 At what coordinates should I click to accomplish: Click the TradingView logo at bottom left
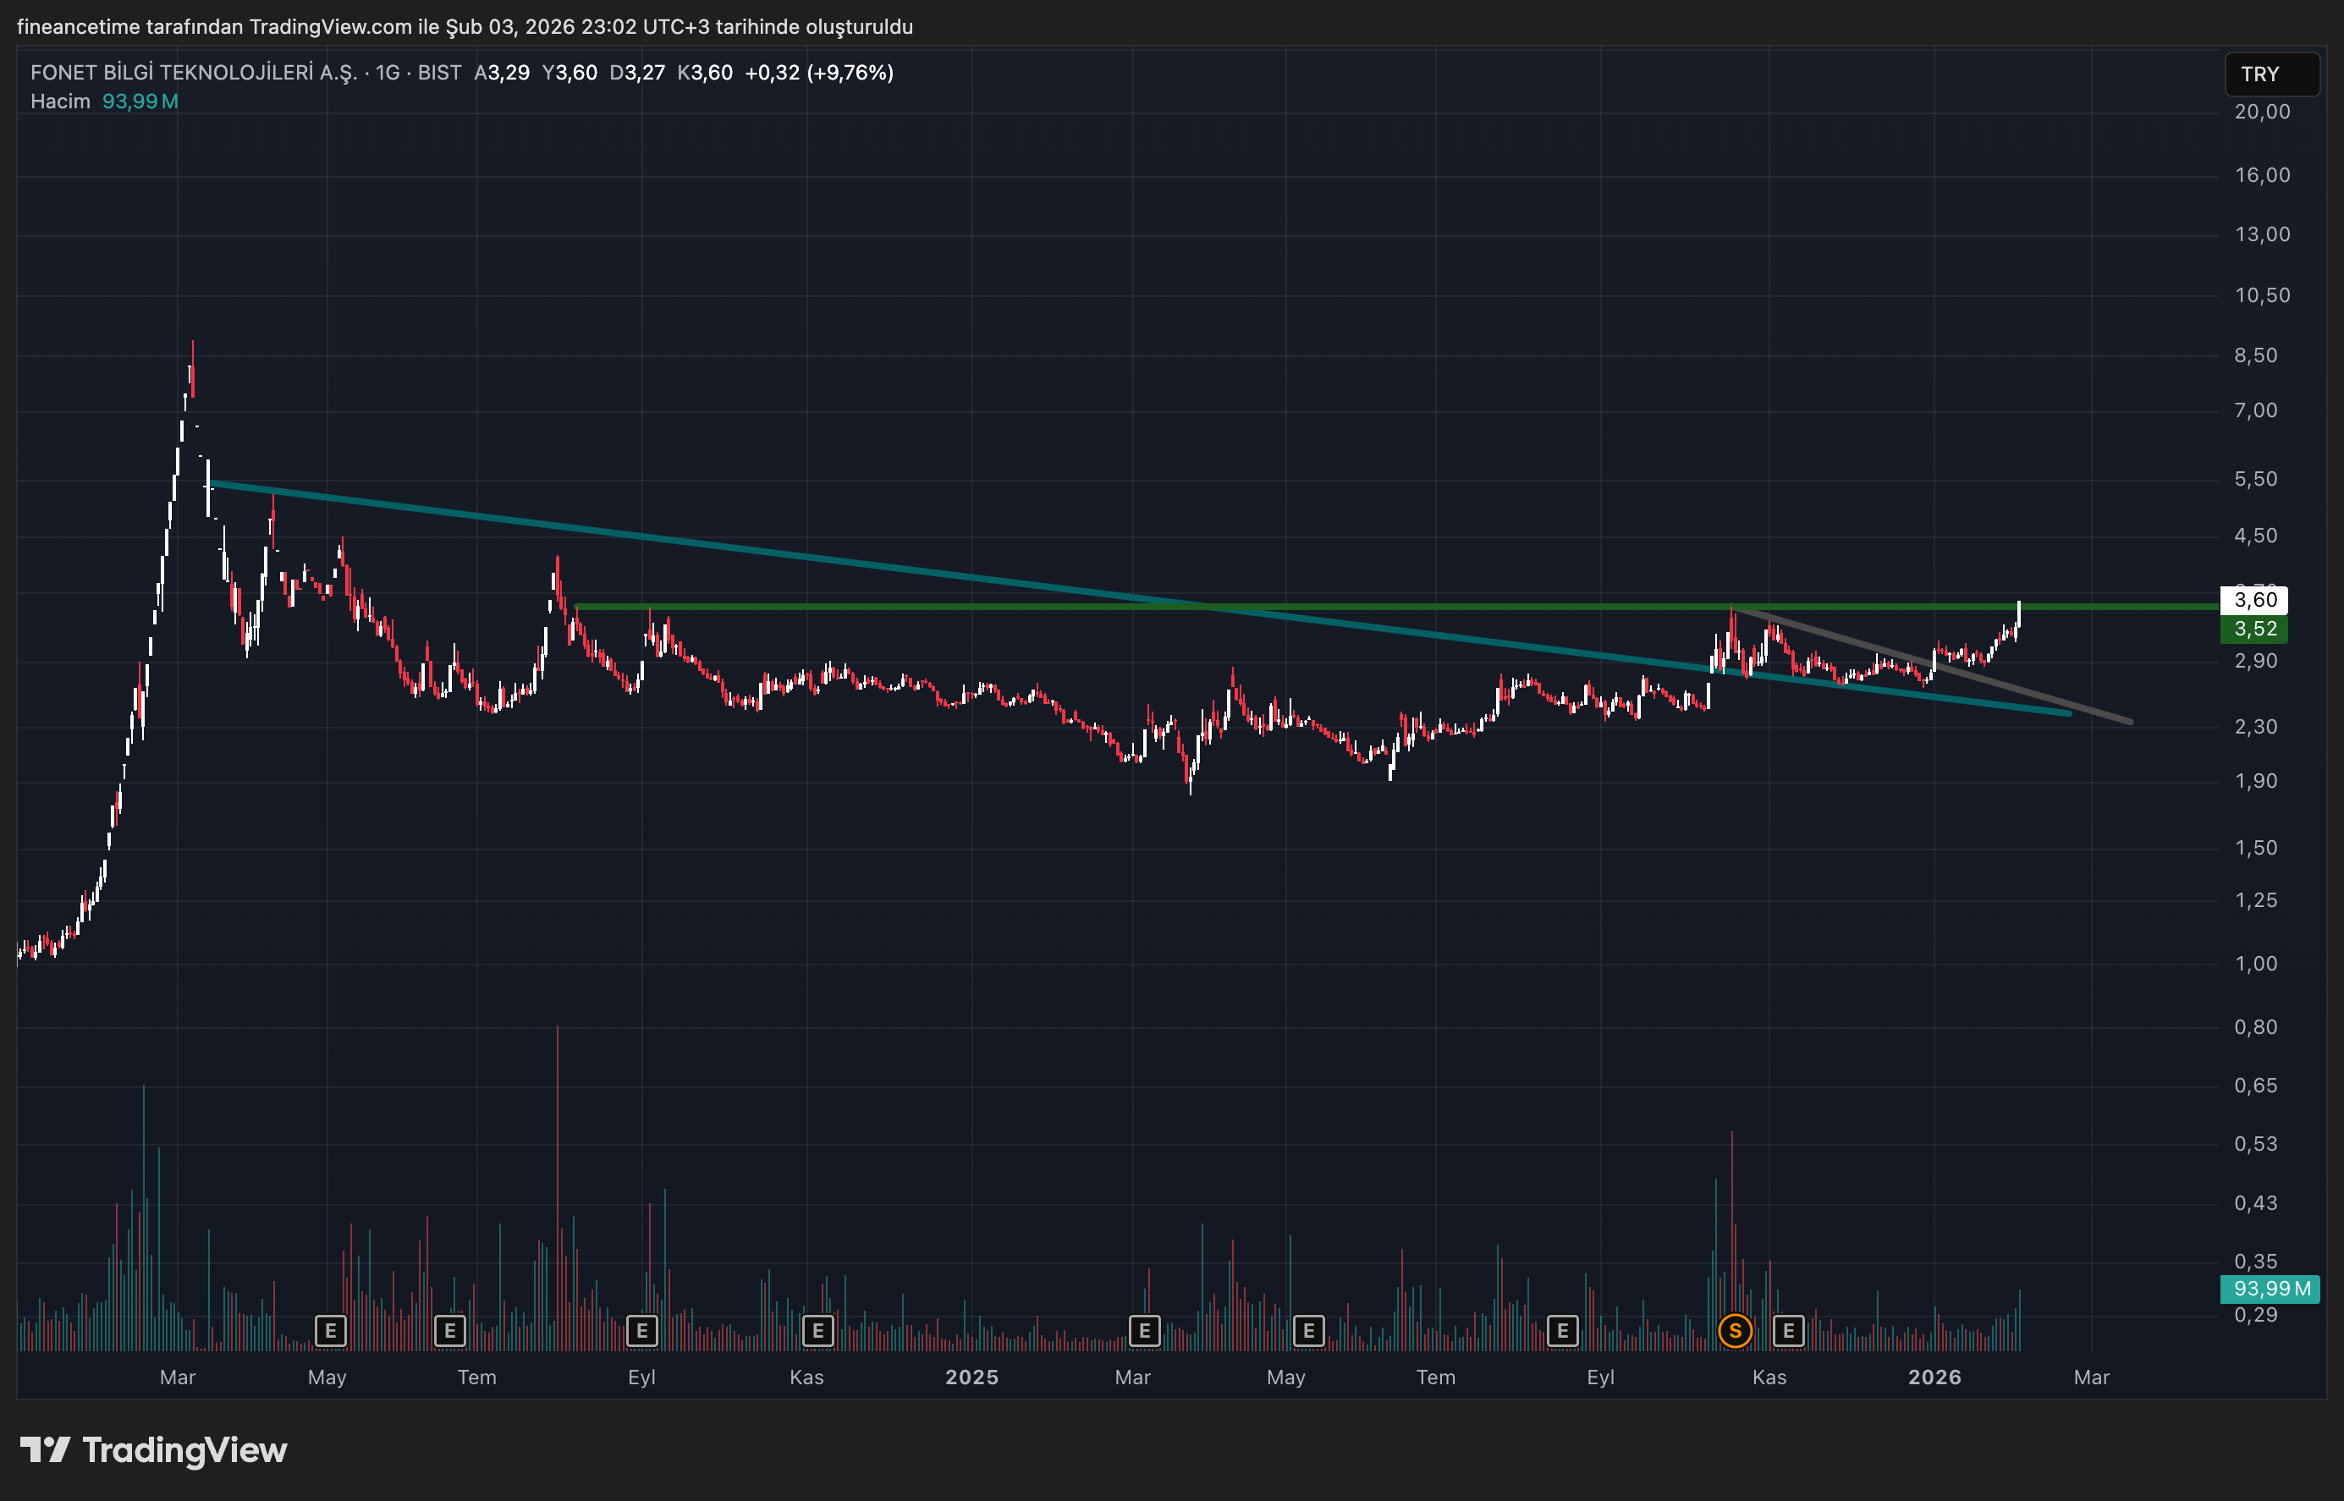(154, 1450)
